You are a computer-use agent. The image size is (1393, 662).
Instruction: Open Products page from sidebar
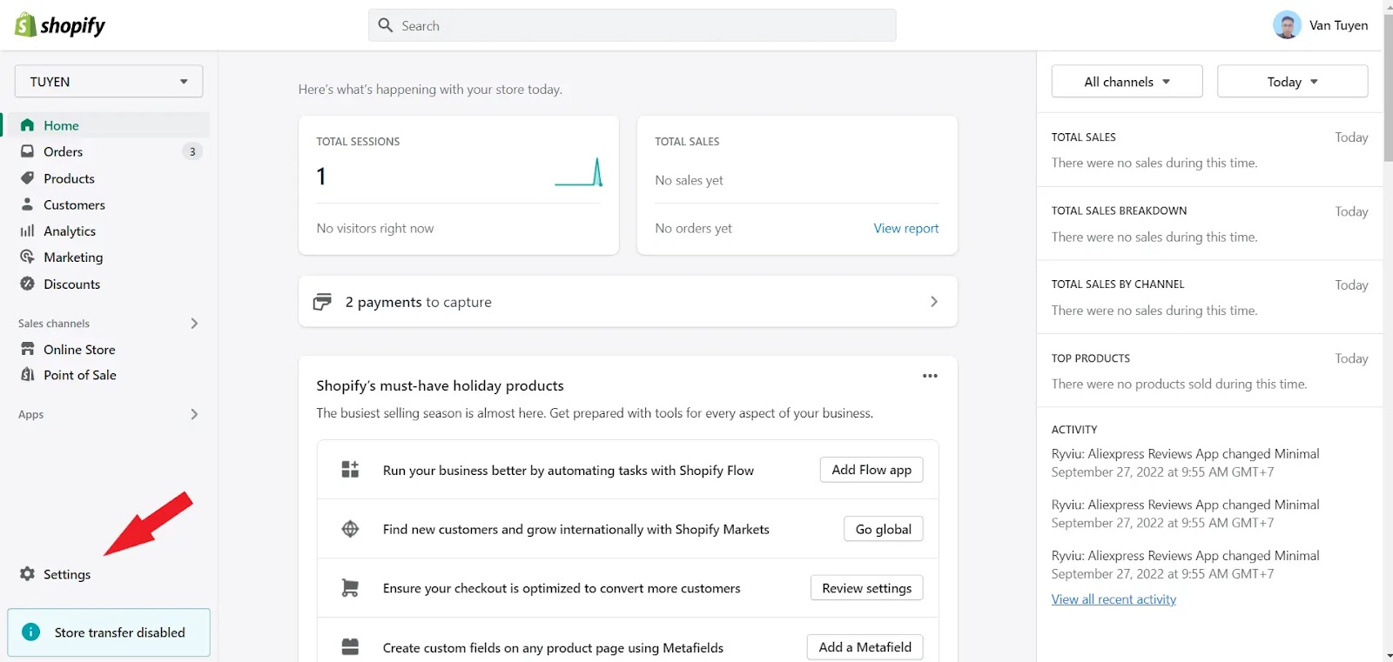point(69,178)
